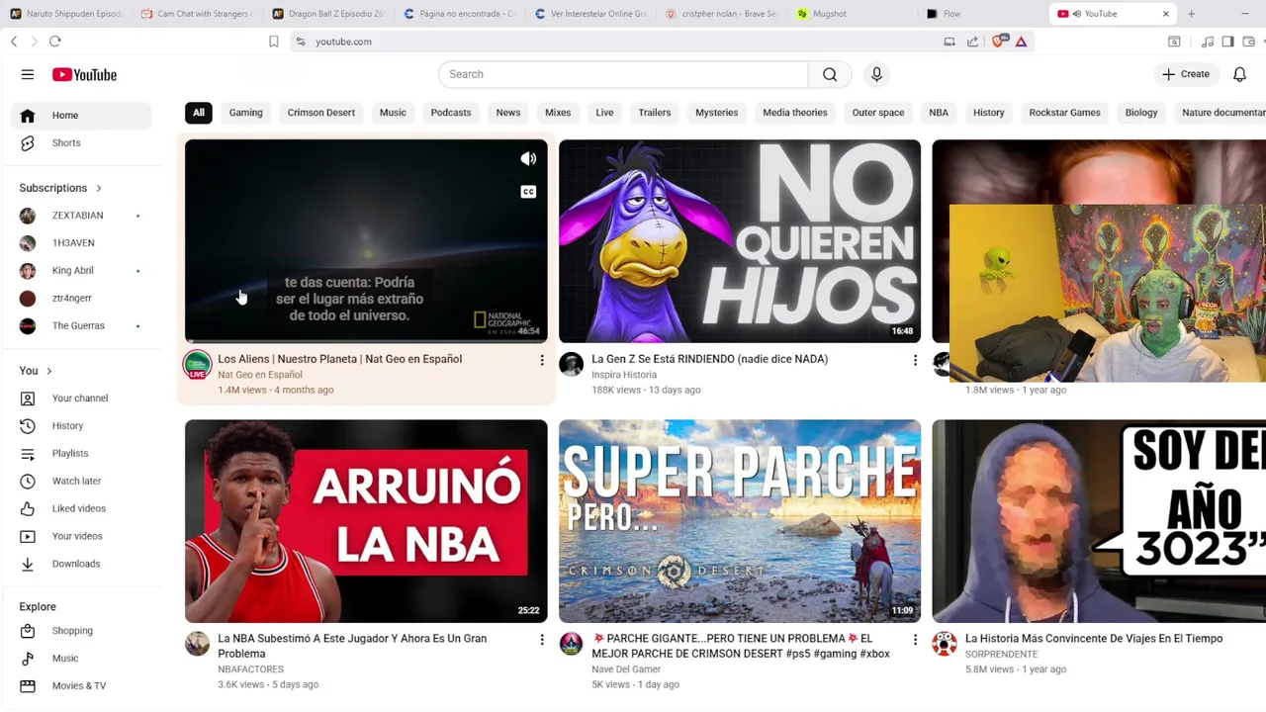Viewport: 1266px width, 712px height.
Task: Open the YouTube hamburger guide menu
Action: click(x=28, y=74)
